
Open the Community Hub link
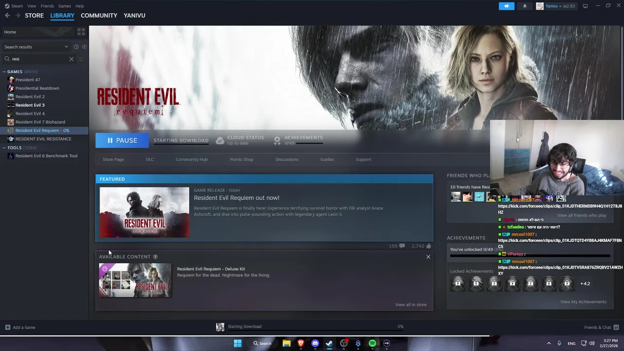[192, 159]
